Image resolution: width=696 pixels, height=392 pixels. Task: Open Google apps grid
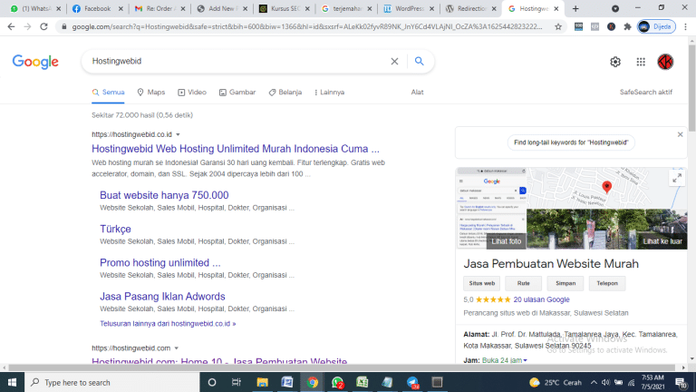pos(641,62)
